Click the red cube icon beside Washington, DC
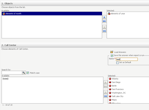The height and width of the screenshot is (110, 149). (110, 93)
